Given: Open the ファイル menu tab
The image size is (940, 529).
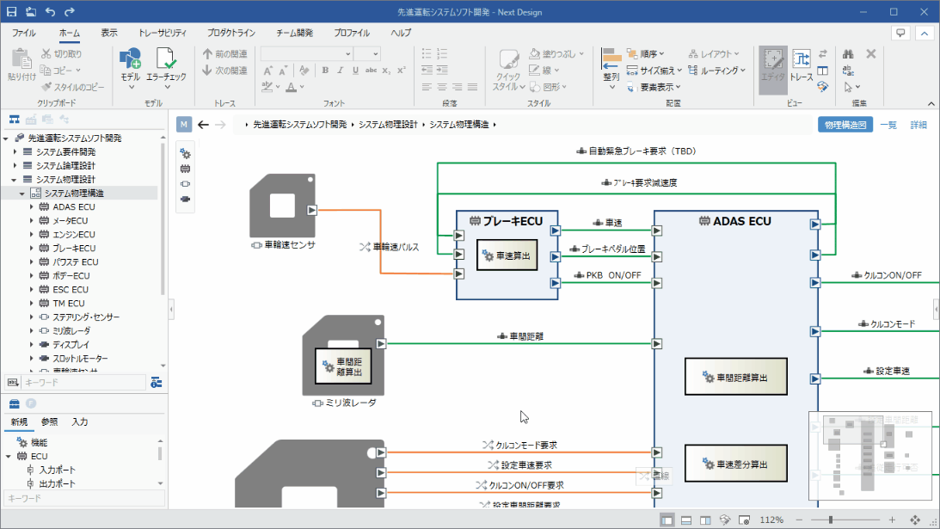Looking at the screenshot, I should tap(24, 33).
